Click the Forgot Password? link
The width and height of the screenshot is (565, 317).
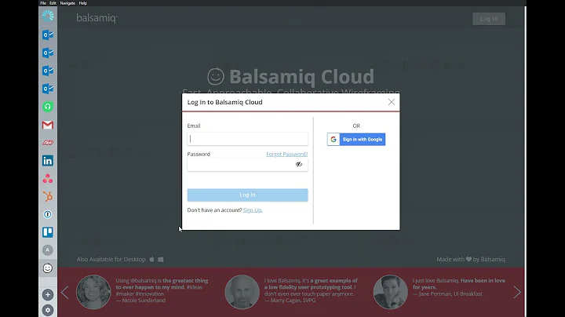pos(287,154)
